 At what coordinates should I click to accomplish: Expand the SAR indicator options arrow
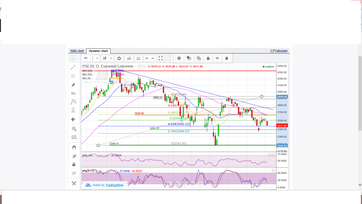[107, 82]
